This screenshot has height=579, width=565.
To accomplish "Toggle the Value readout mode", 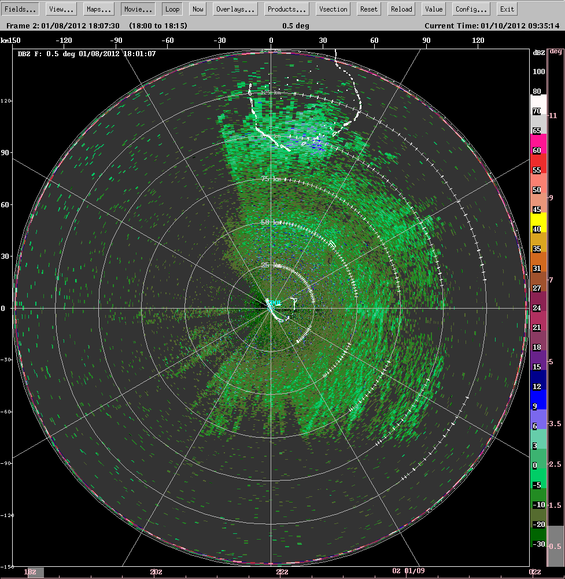I will click(433, 9).
